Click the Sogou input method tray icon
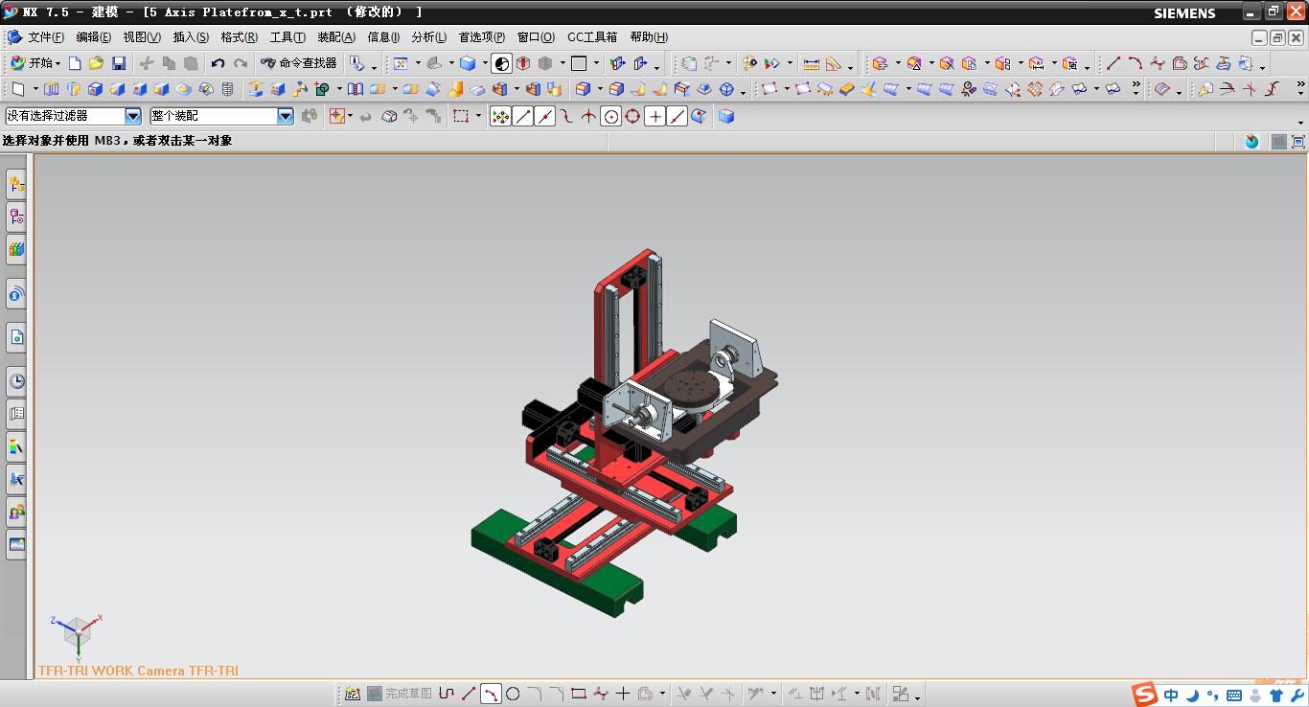 tap(1144, 695)
